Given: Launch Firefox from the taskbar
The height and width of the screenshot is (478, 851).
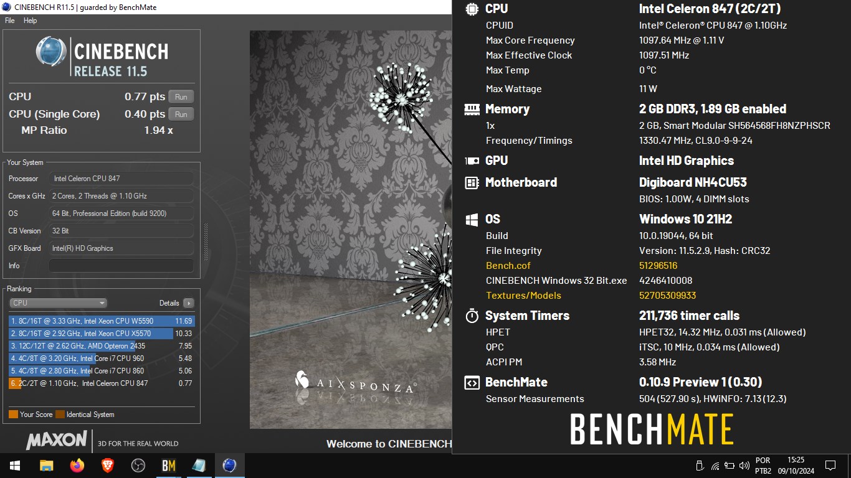Looking at the screenshot, I should point(77,466).
